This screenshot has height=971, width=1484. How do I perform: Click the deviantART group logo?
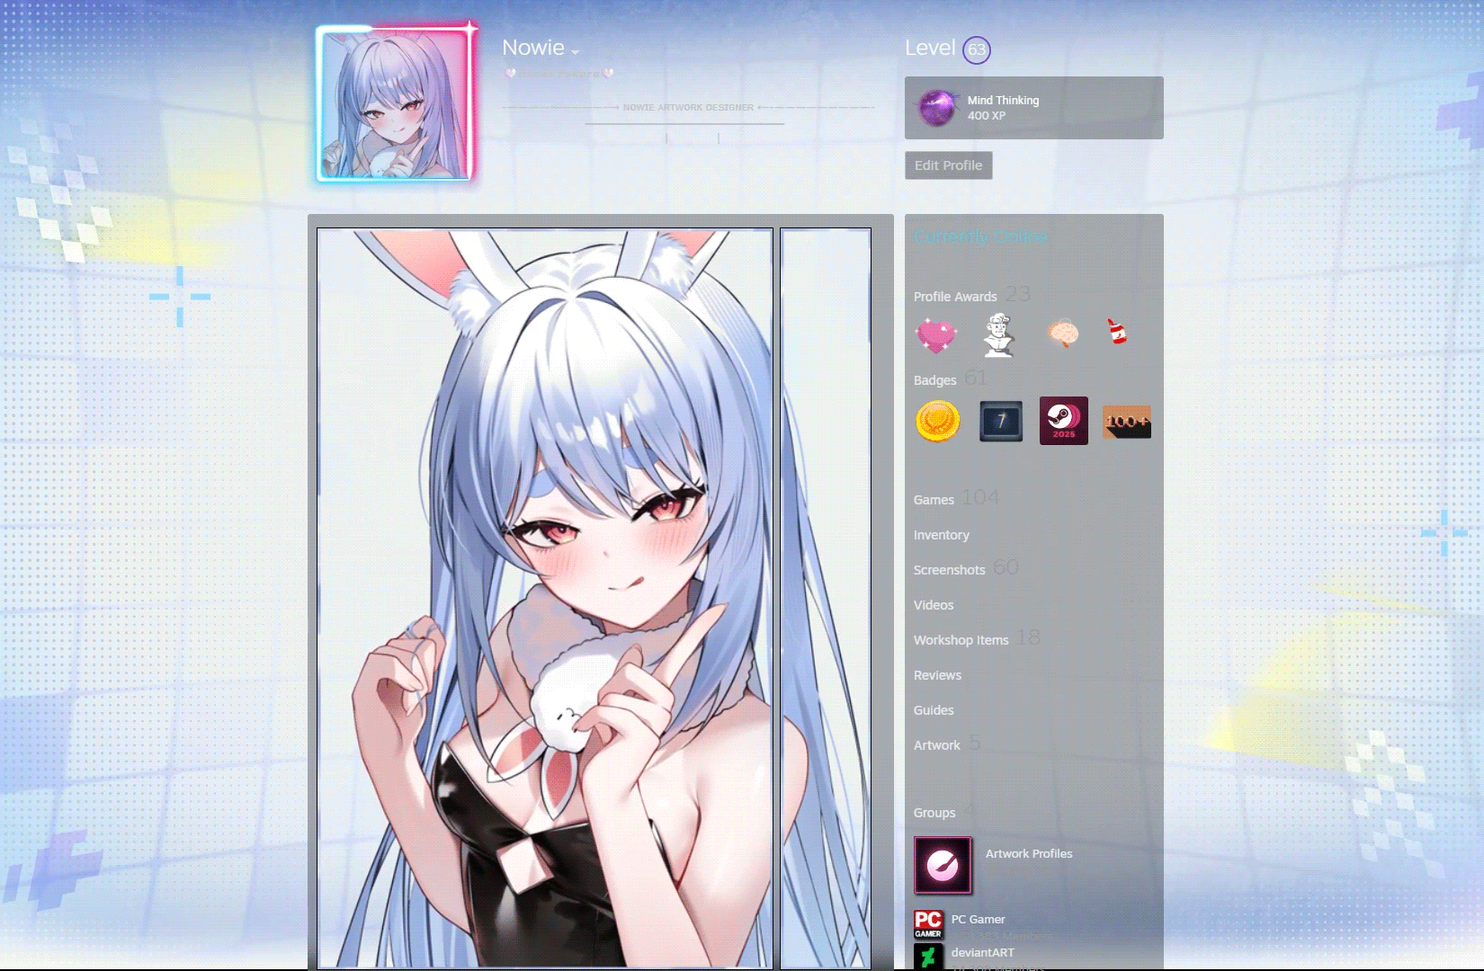coord(928,957)
